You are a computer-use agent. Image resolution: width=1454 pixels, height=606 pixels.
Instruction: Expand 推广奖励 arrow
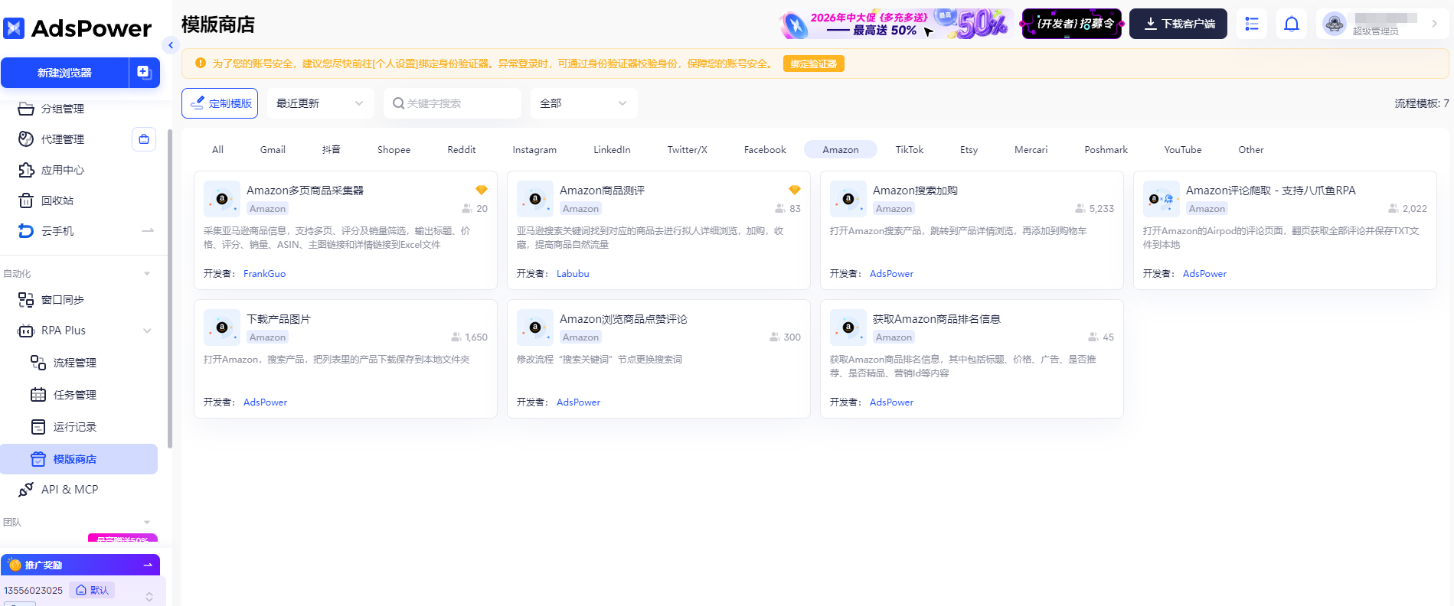point(148,565)
